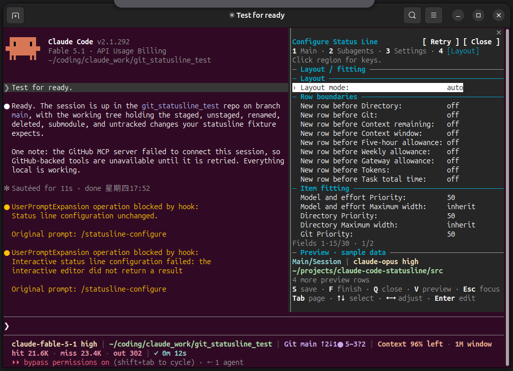Click the left-right arrows adjust hint
The width and height of the screenshot is (513, 371).
[x=404, y=299]
